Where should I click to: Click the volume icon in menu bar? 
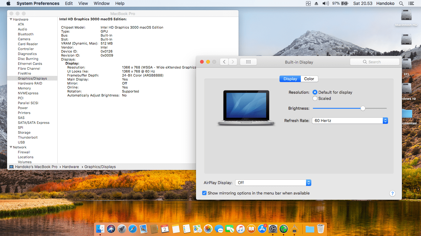[325, 3]
